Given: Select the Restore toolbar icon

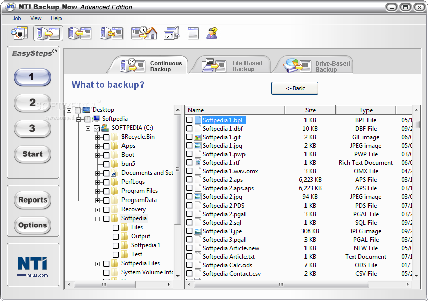Looking at the screenshot, I should (x=80, y=33).
